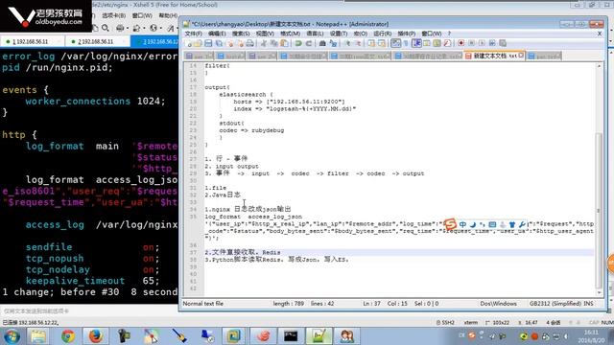This screenshot has height=345, width=614.
Task: Click the macro Playback icon
Action: [482, 43]
